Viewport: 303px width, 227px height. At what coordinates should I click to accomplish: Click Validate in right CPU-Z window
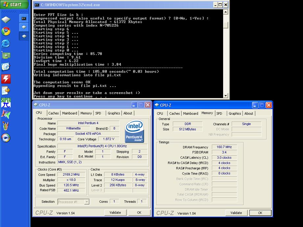(x=236, y=213)
